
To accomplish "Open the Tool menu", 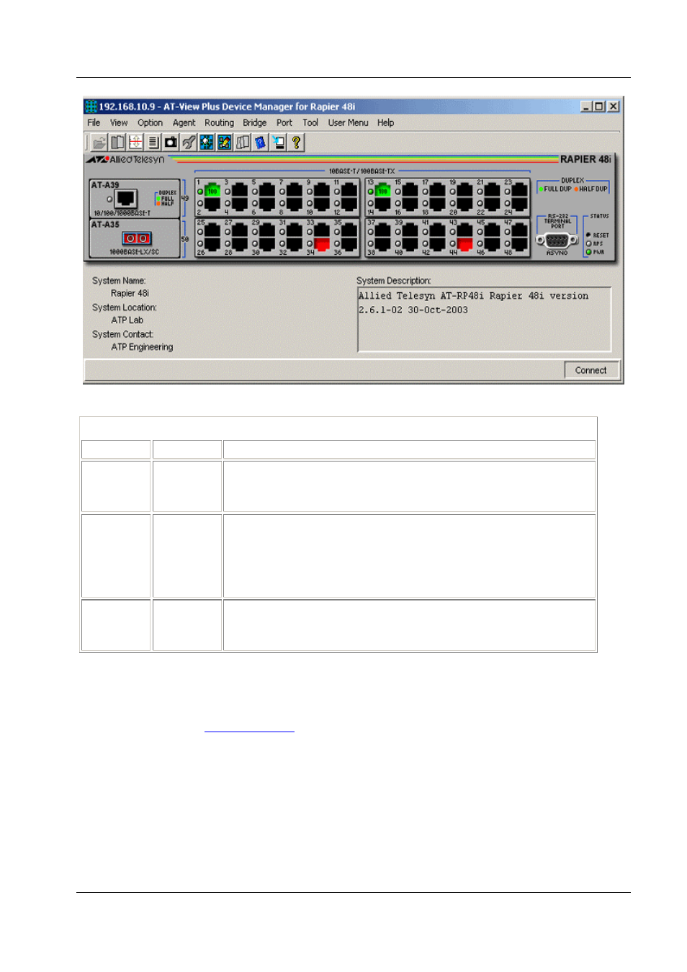I will [310, 123].
